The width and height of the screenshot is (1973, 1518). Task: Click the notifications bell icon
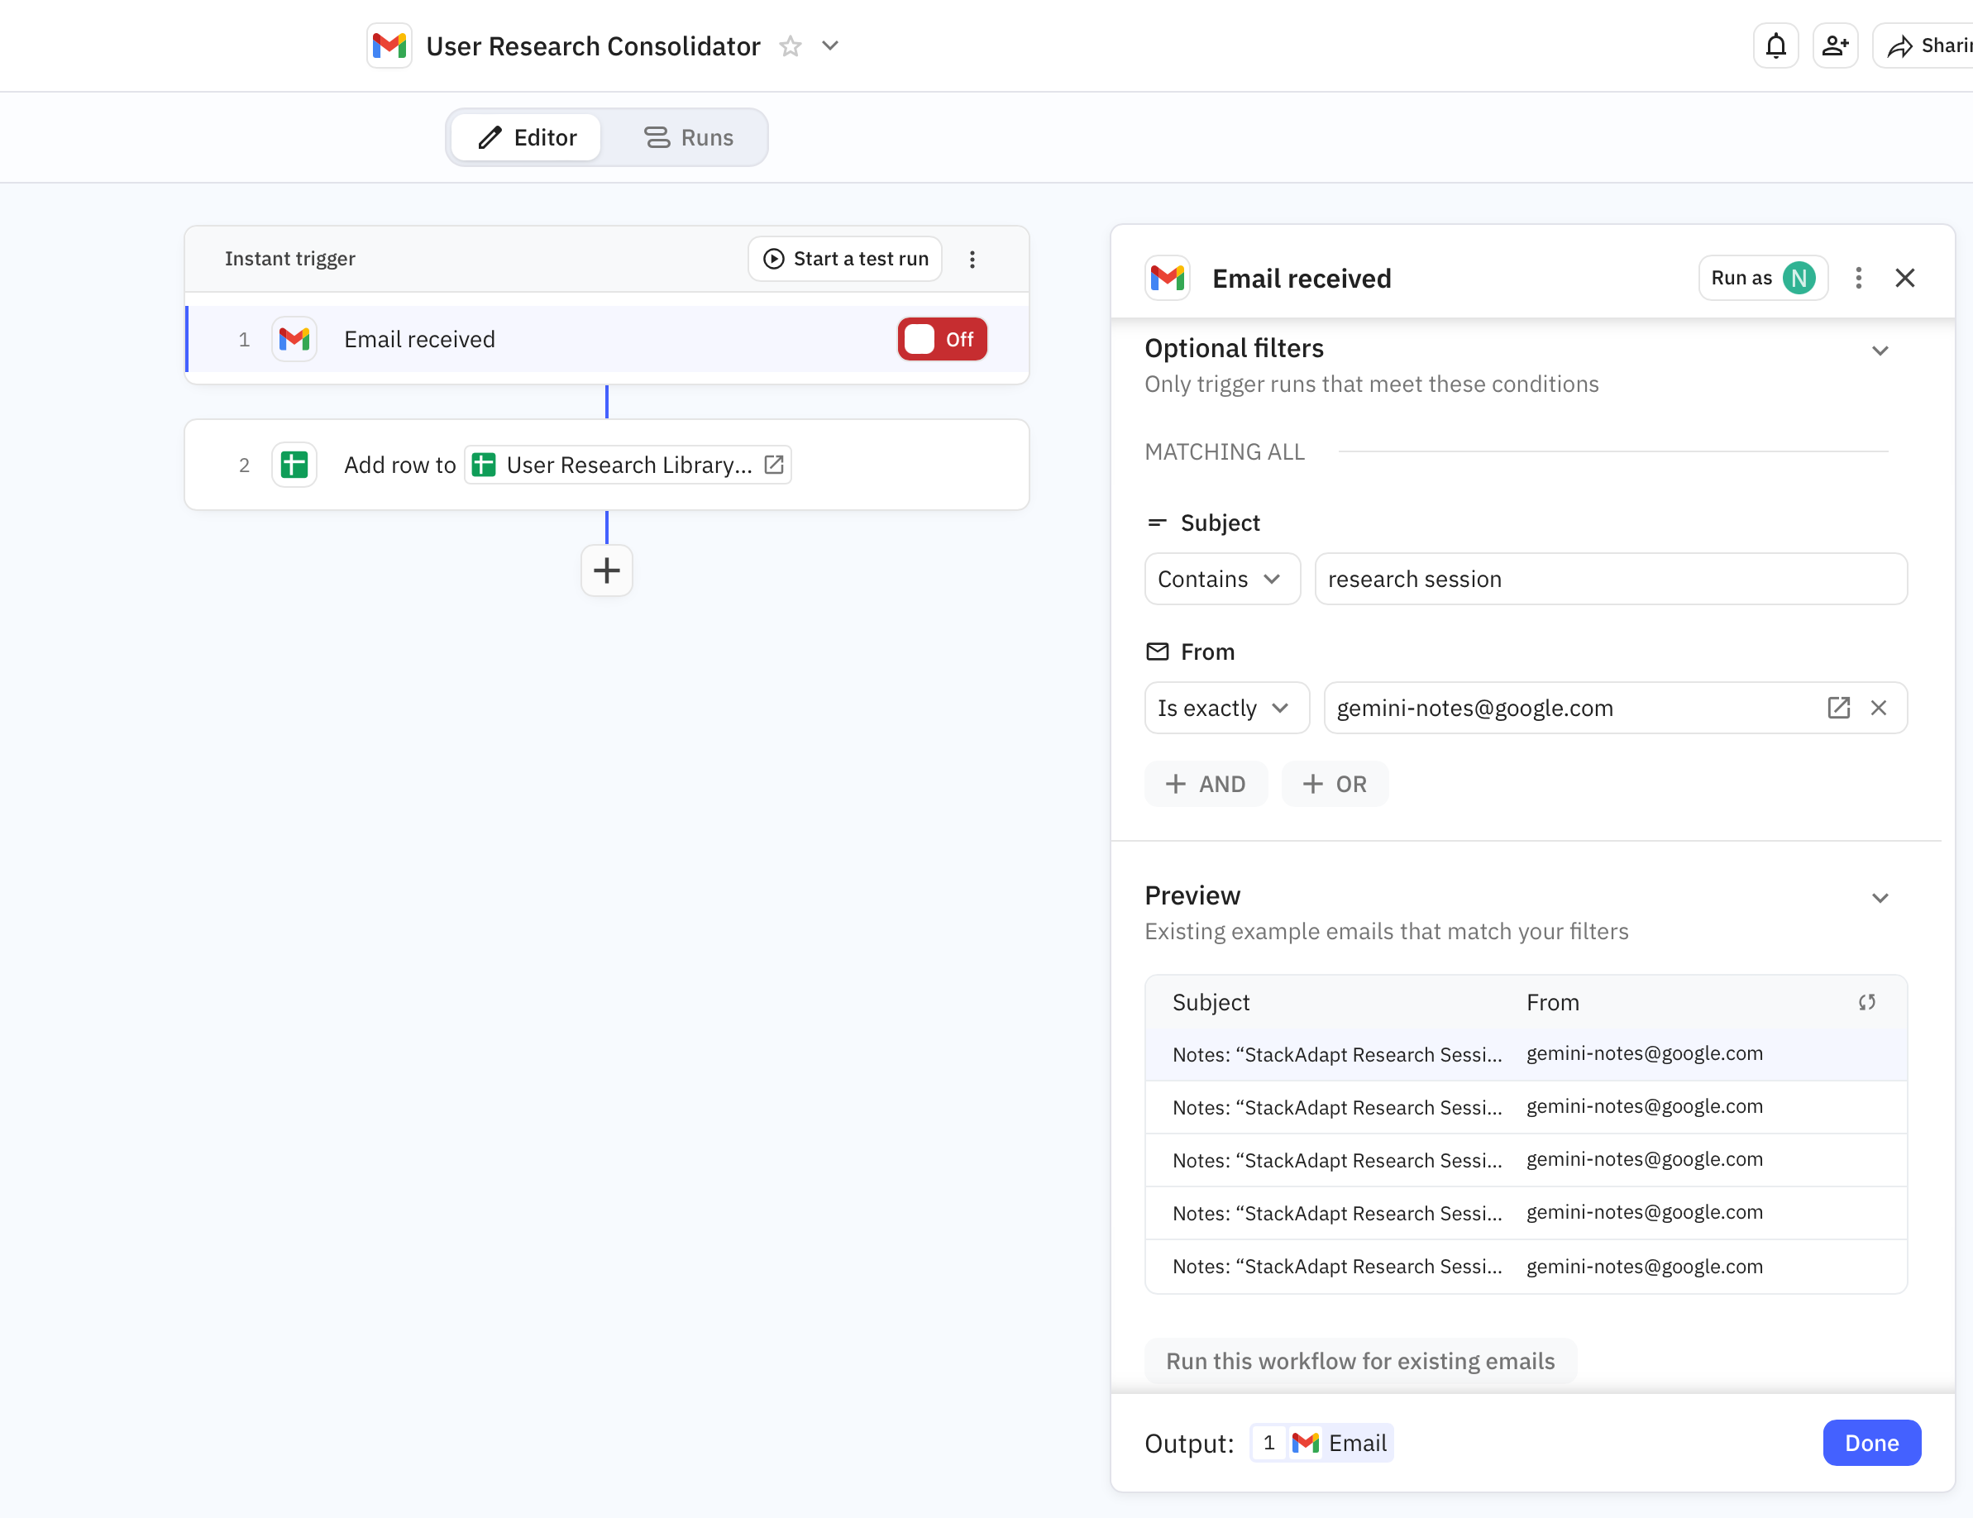click(x=1775, y=45)
